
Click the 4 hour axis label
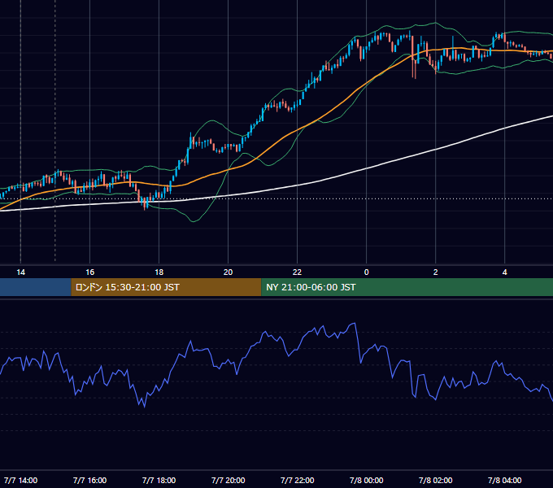[x=505, y=272]
